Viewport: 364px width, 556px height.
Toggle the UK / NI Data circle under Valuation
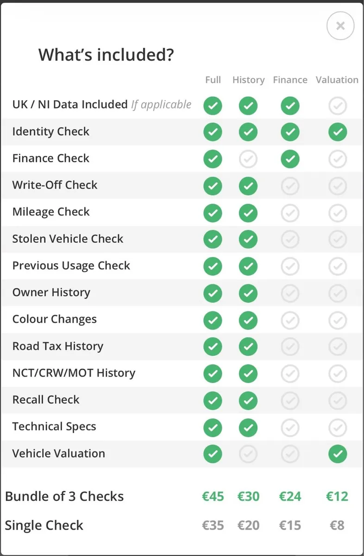338,106
